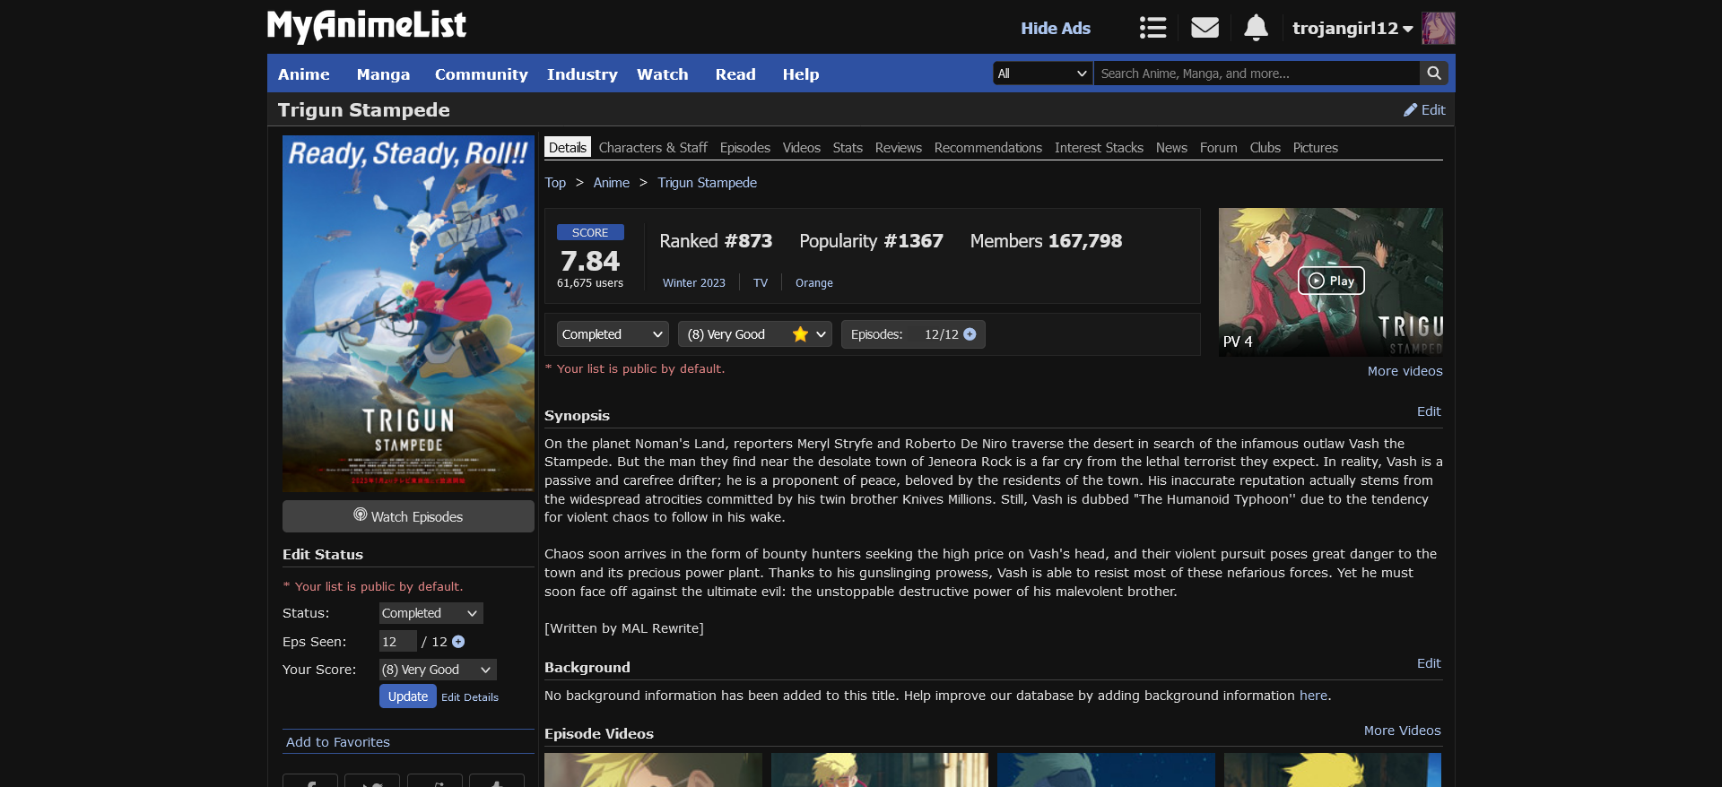Click the TV type link

pyautogui.click(x=761, y=283)
